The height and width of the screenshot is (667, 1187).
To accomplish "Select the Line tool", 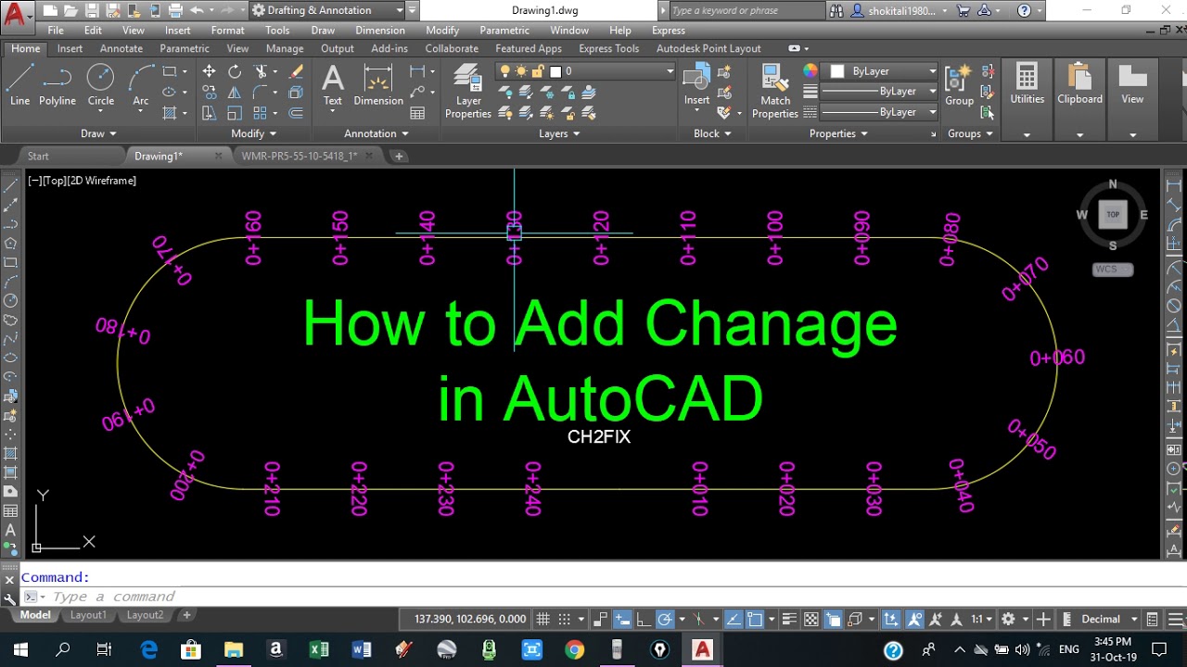I will [19, 85].
